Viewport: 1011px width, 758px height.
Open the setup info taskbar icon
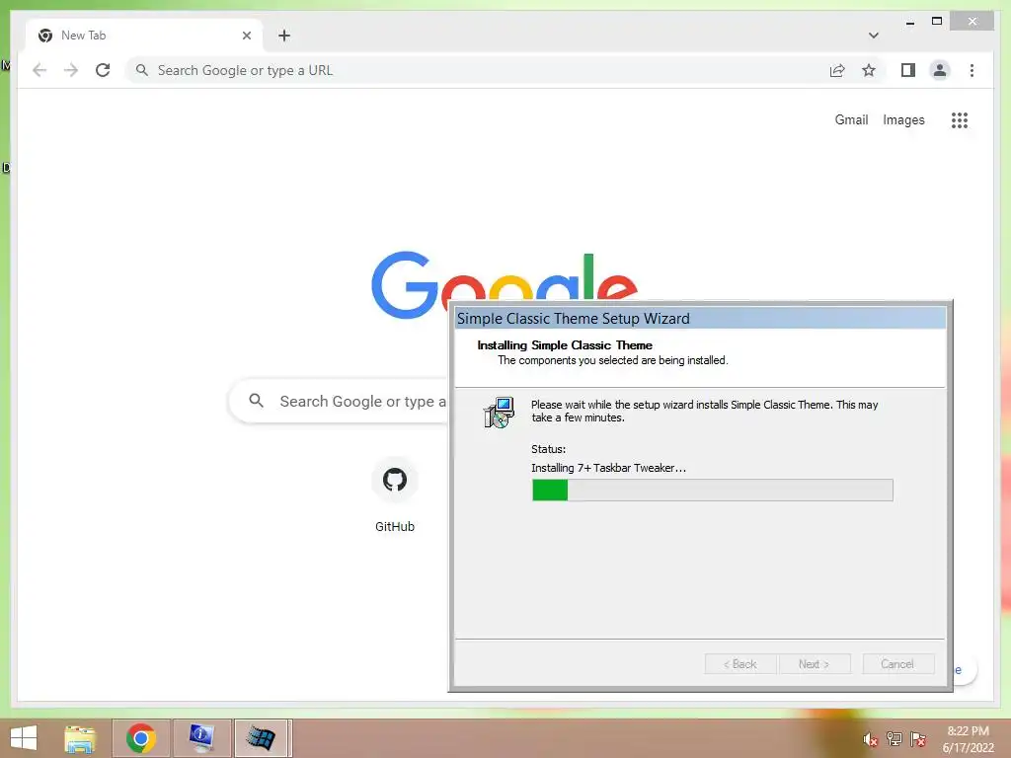(x=201, y=738)
